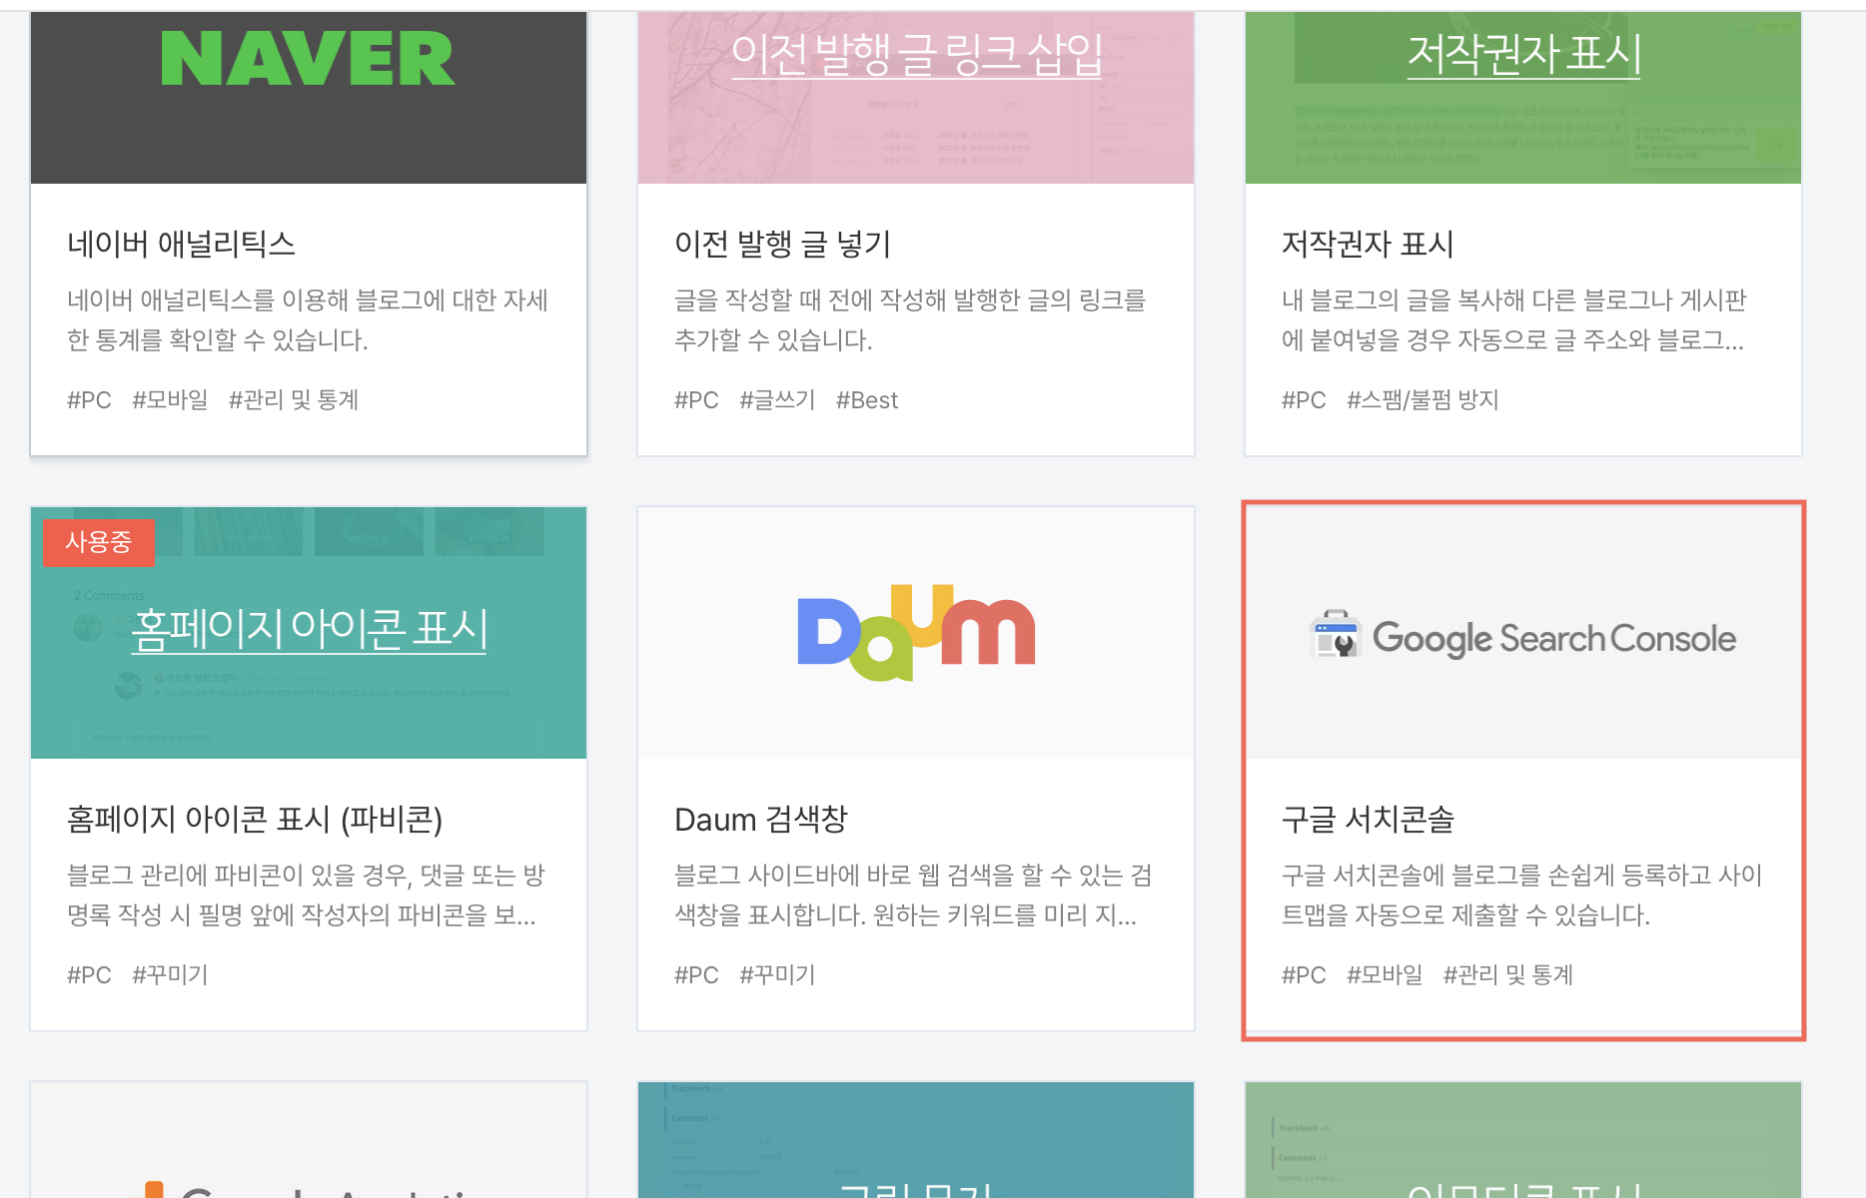Click 파비콘 plugin description text
The image size is (1866, 1198).
(x=306, y=895)
